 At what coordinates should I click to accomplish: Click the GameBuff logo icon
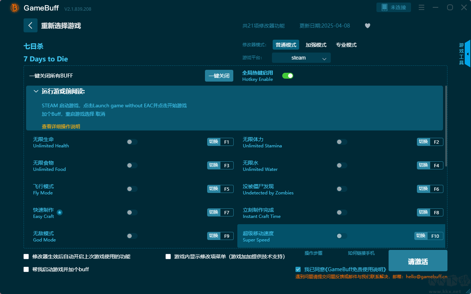[15, 8]
